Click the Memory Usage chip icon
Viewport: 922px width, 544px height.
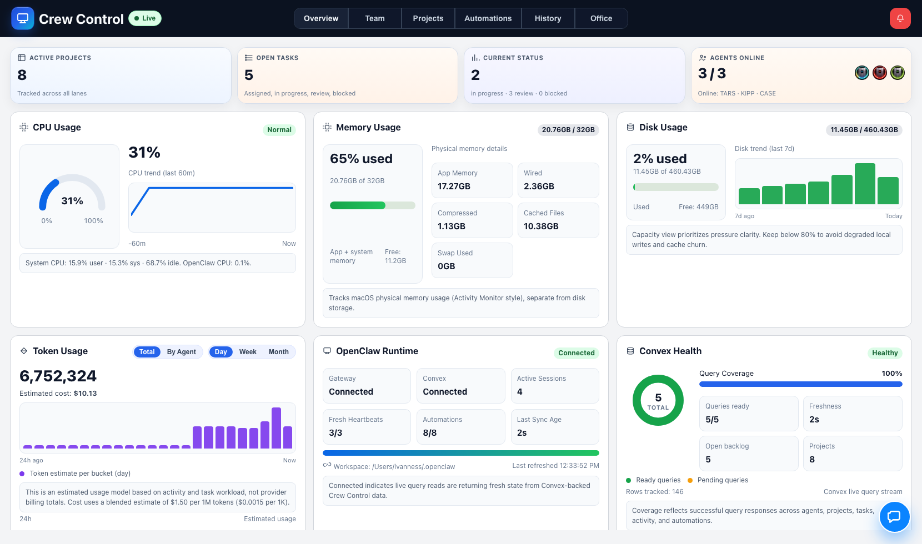[327, 127]
